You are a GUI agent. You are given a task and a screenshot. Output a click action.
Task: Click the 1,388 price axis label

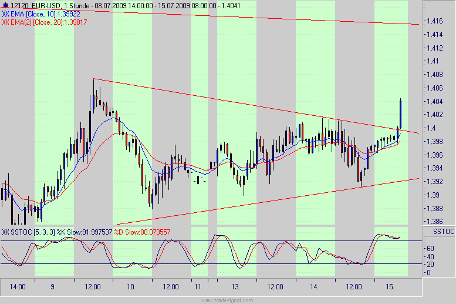point(435,209)
